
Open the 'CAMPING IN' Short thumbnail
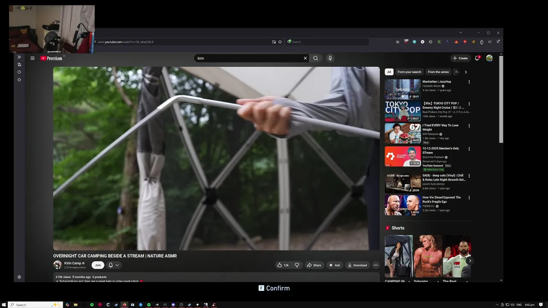click(399, 256)
